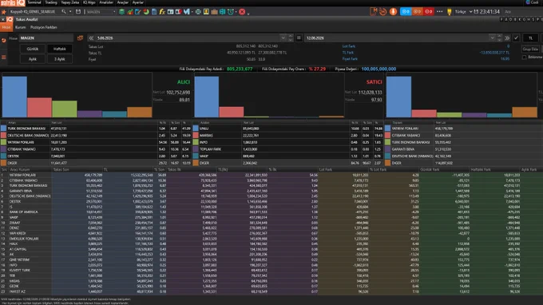Click the Hisse MAGEN input field
Viewport: 543px width, 305px height.
click(46, 38)
